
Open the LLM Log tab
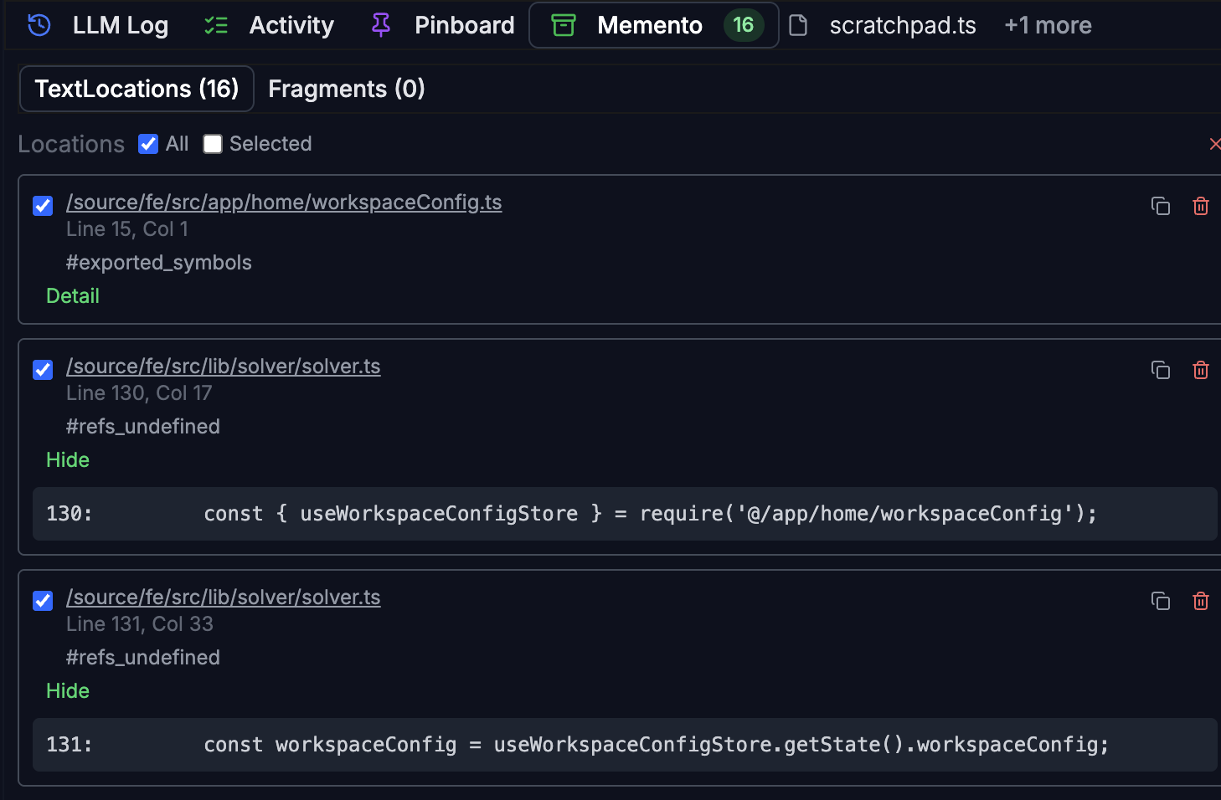(98, 26)
